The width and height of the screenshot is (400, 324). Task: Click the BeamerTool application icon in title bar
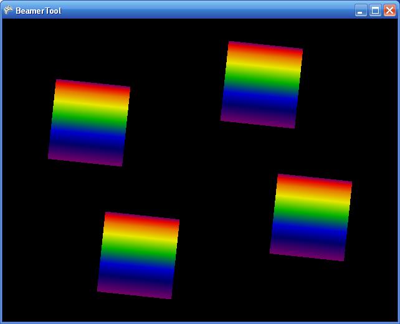pos(8,10)
